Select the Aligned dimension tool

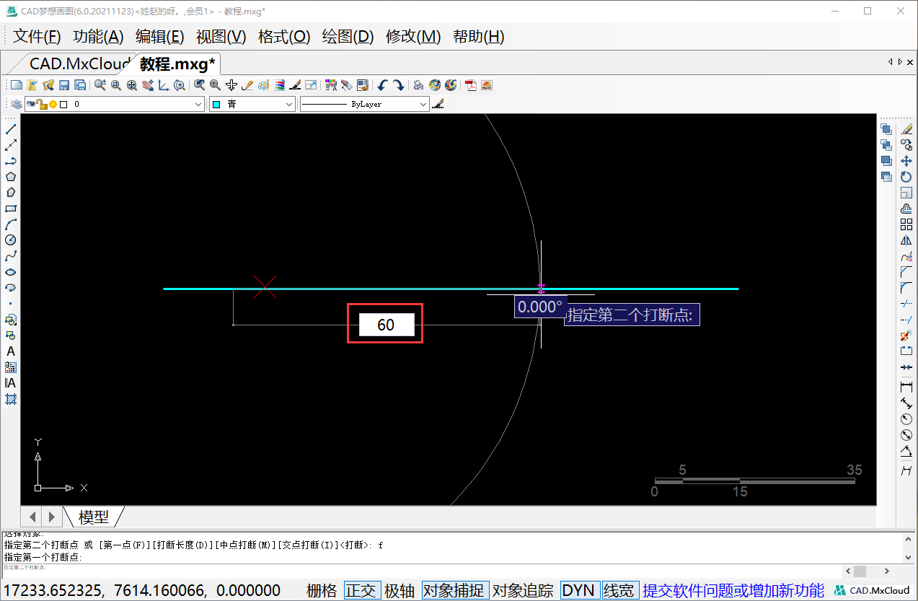pyautogui.click(x=906, y=403)
